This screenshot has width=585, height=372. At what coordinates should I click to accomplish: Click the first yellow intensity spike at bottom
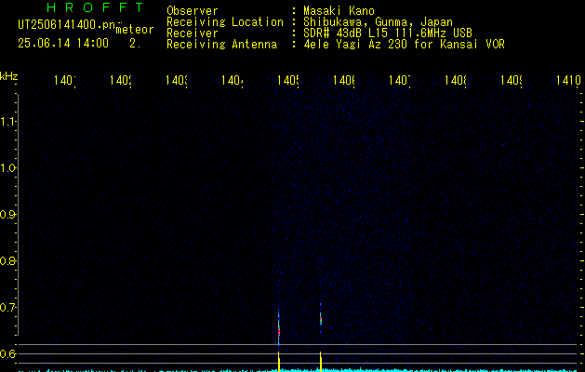(x=279, y=361)
